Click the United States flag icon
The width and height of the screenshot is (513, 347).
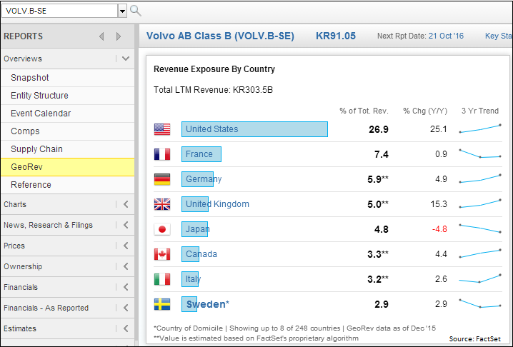click(x=162, y=129)
